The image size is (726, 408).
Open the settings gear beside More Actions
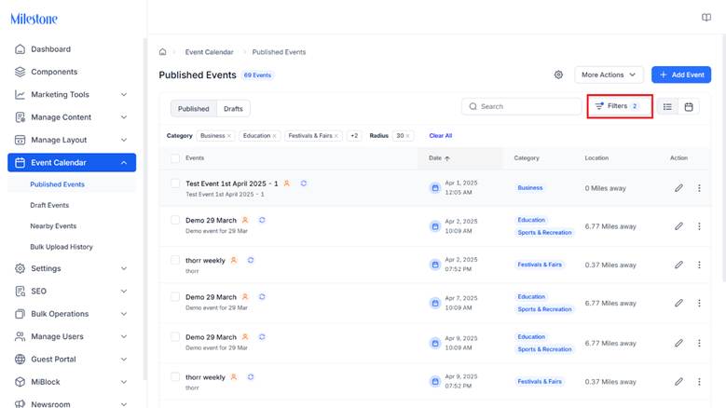click(558, 75)
